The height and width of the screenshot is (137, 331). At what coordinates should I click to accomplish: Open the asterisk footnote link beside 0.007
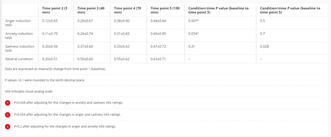click(x=199, y=21)
